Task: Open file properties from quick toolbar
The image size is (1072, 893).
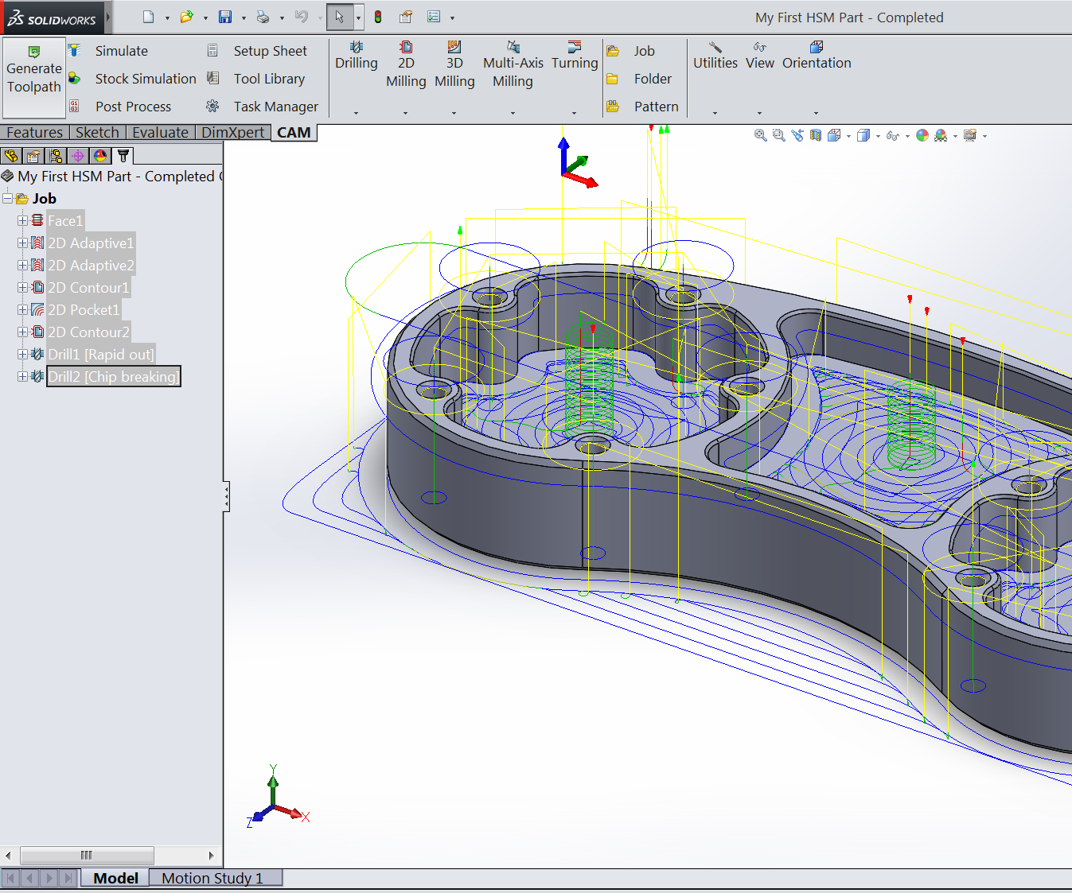Action: (x=406, y=17)
